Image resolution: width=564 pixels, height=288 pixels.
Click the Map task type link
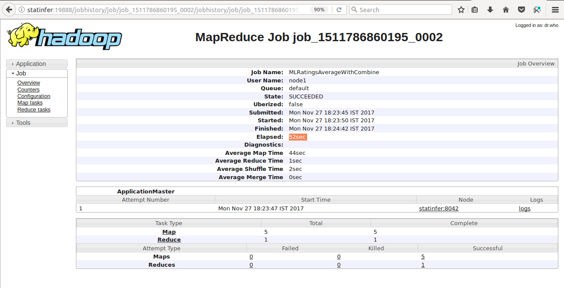pyautogui.click(x=169, y=232)
